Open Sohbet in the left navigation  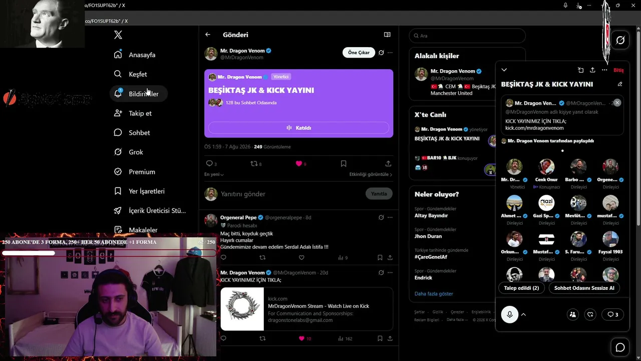(132, 133)
